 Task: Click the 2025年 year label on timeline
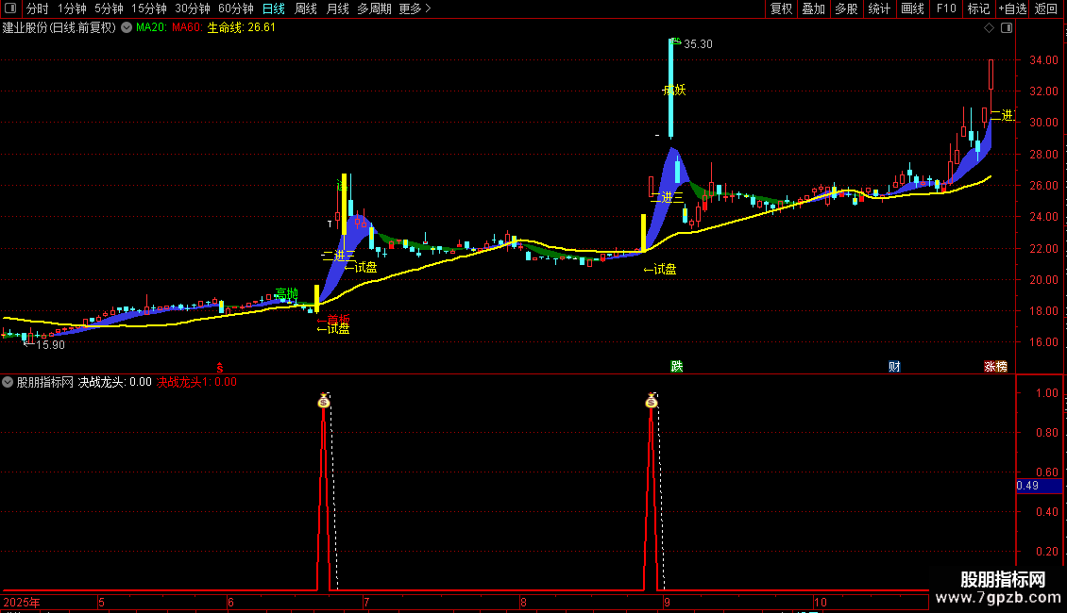pyautogui.click(x=21, y=602)
